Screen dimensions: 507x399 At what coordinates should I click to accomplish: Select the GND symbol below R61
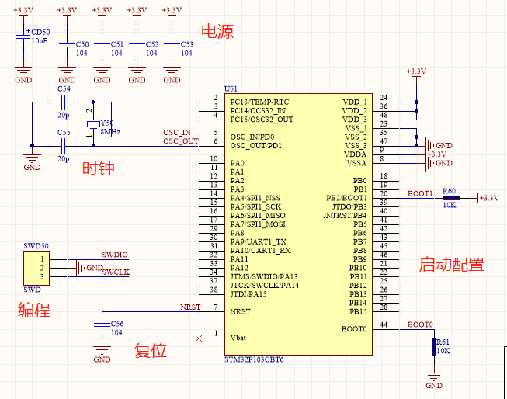pyautogui.click(x=434, y=380)
